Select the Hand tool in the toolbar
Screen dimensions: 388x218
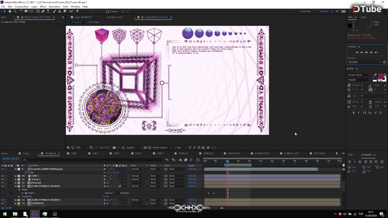click(10, 12)
